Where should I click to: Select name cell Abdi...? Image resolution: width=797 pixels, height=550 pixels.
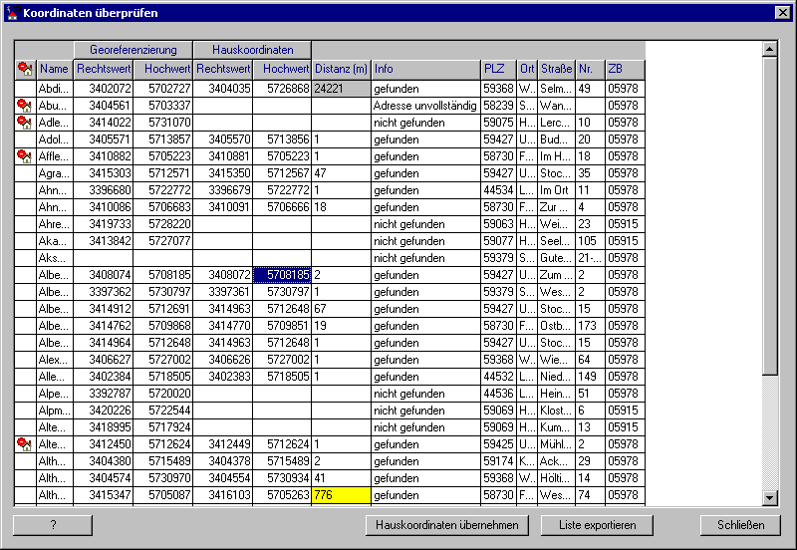coord(55,89)
